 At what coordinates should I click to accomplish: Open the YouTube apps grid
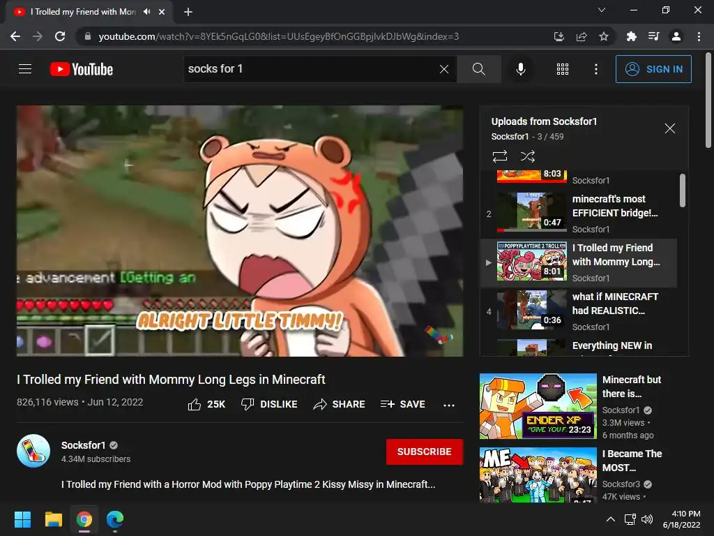click(563, 69)
